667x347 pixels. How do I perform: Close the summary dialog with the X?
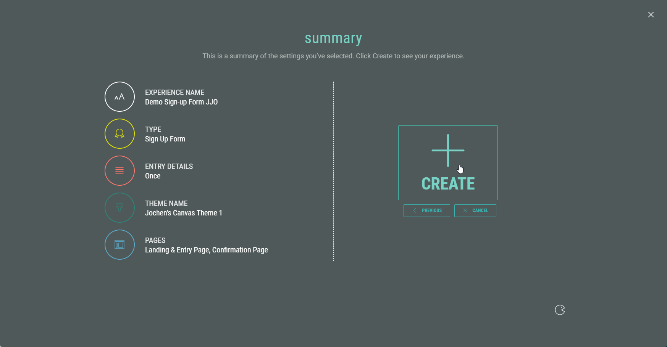pyautogui.click(x=651, y=14)
